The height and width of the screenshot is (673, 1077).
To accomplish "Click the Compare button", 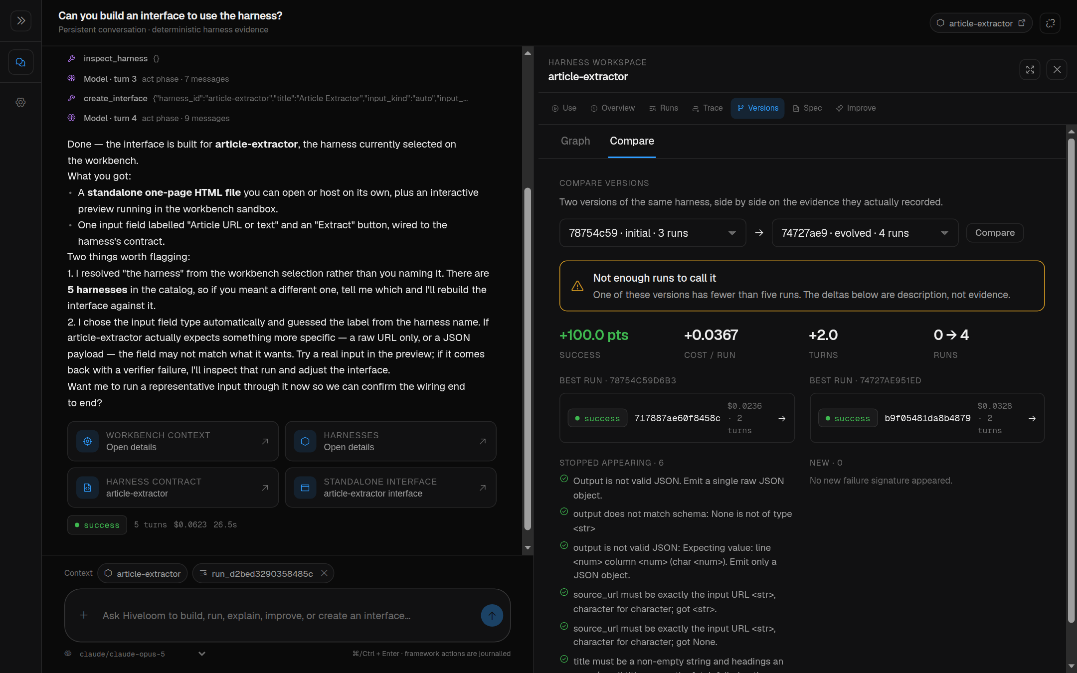I will [995, 233].
